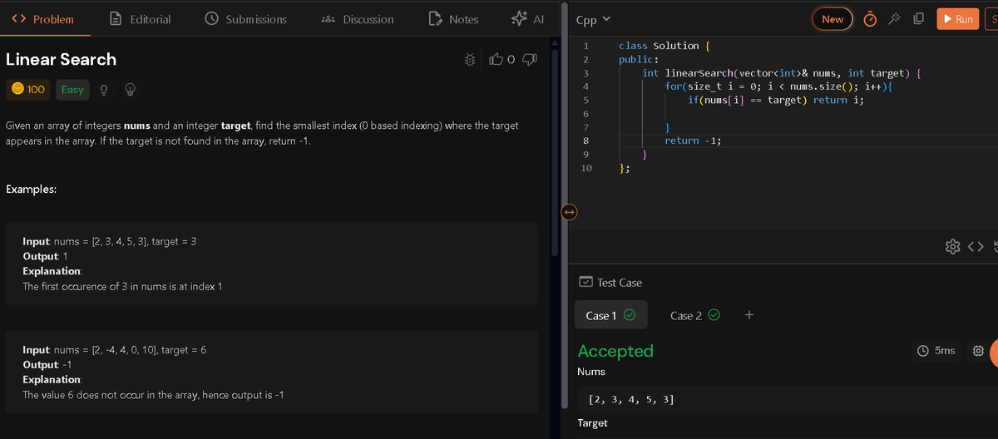Click the 'Examples:' heading
Image resolution: width=998 pixels, height=439 pixels.
coord(31,190)
